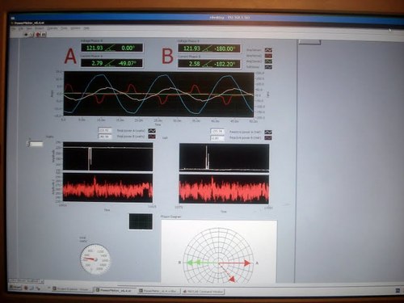404x303 pixels.
Task: Click the system tray icon on the taskbar
Action: tap(398, 290)
